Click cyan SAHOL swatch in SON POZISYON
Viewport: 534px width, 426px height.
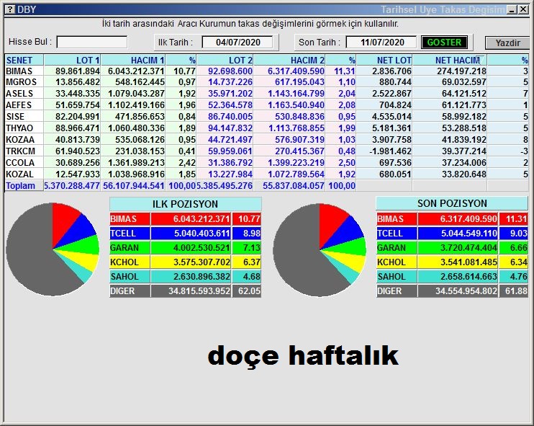[397, 277]
